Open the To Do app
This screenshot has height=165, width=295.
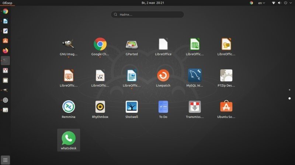click(163, 110)
